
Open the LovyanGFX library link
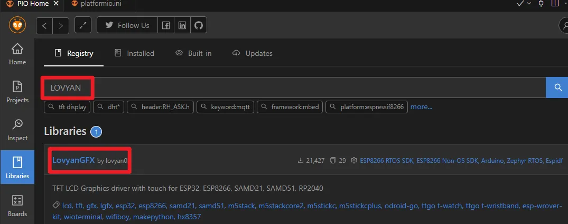tap(73, 160)
